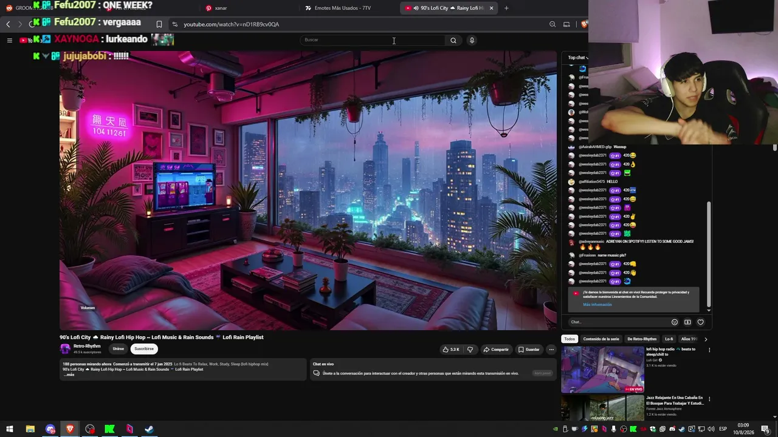Start voice search with microphone icon
This screenshot has height=437, width=778.
coord(472,40)
